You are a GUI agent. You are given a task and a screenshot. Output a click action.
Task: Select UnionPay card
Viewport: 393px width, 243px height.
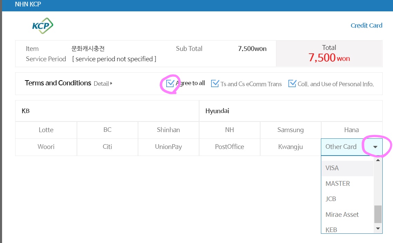coord(168,147)
